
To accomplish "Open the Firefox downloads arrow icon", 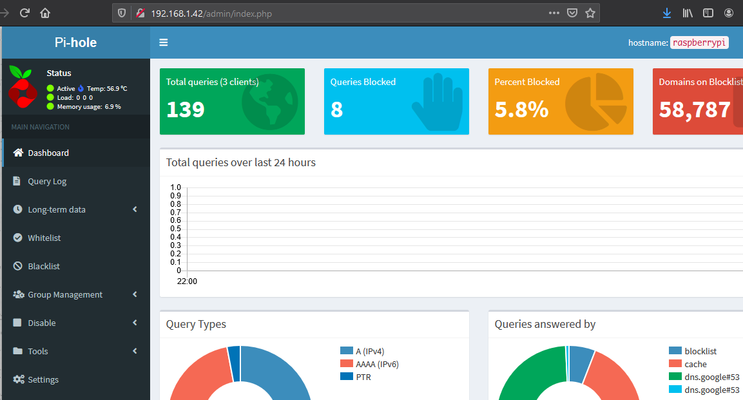I will pos(667,13).
